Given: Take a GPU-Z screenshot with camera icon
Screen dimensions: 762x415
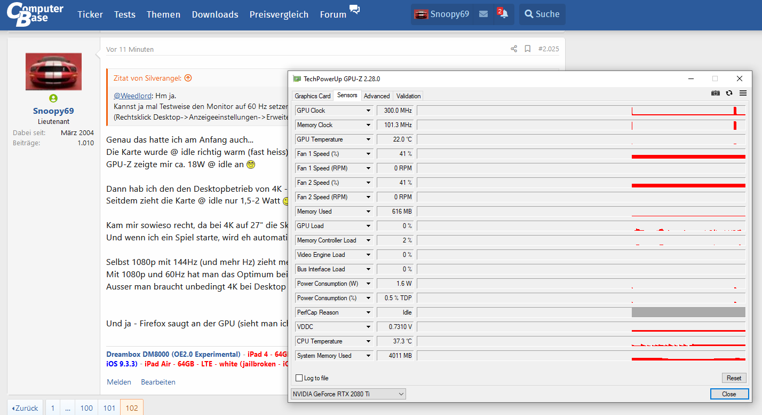Looking at the screenshot, I should point(716,93).
